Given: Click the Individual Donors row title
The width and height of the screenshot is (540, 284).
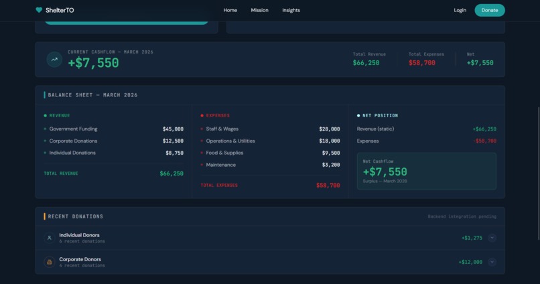Looking at the screenshot, I should [79, 235].
